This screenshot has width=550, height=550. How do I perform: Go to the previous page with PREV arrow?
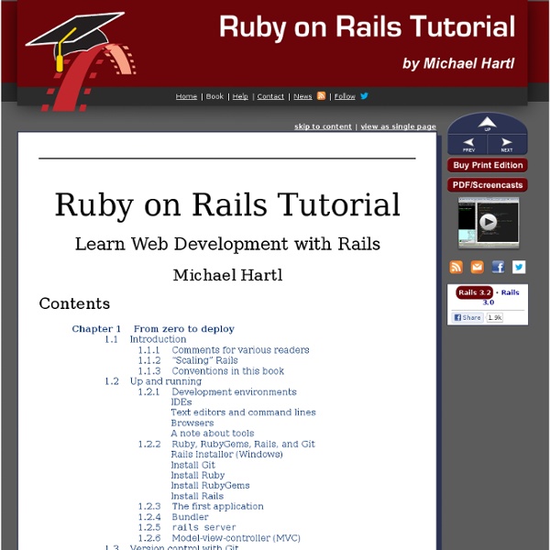pos(467,144)
